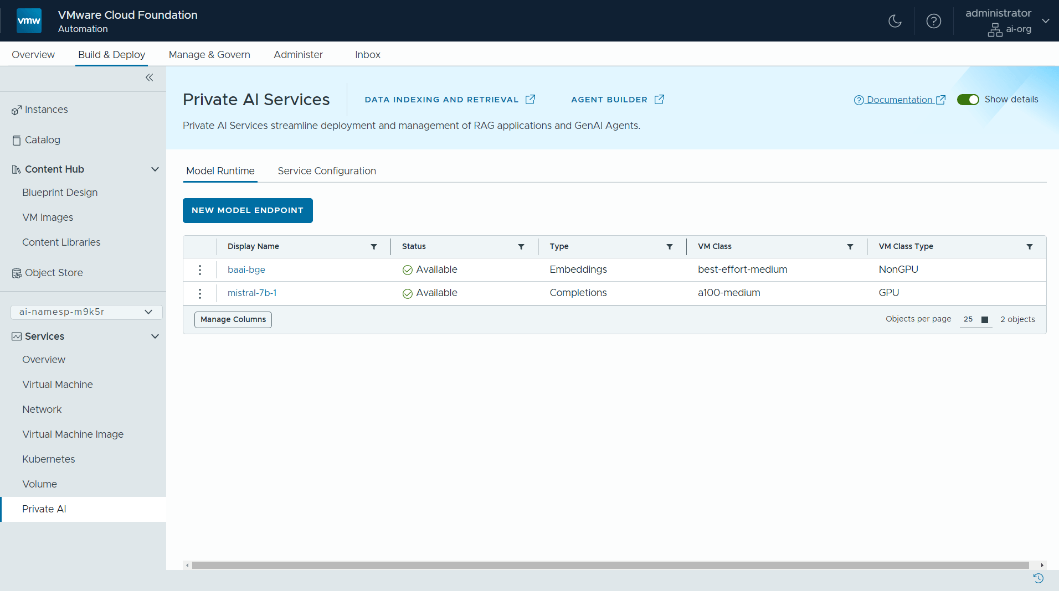
Task: Open the Manage & Govern tab
Action: coord(209,55)
